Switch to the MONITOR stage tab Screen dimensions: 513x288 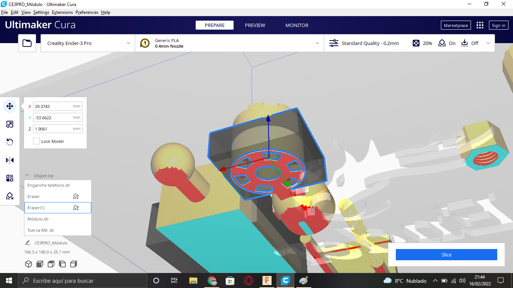pos(297,25)
